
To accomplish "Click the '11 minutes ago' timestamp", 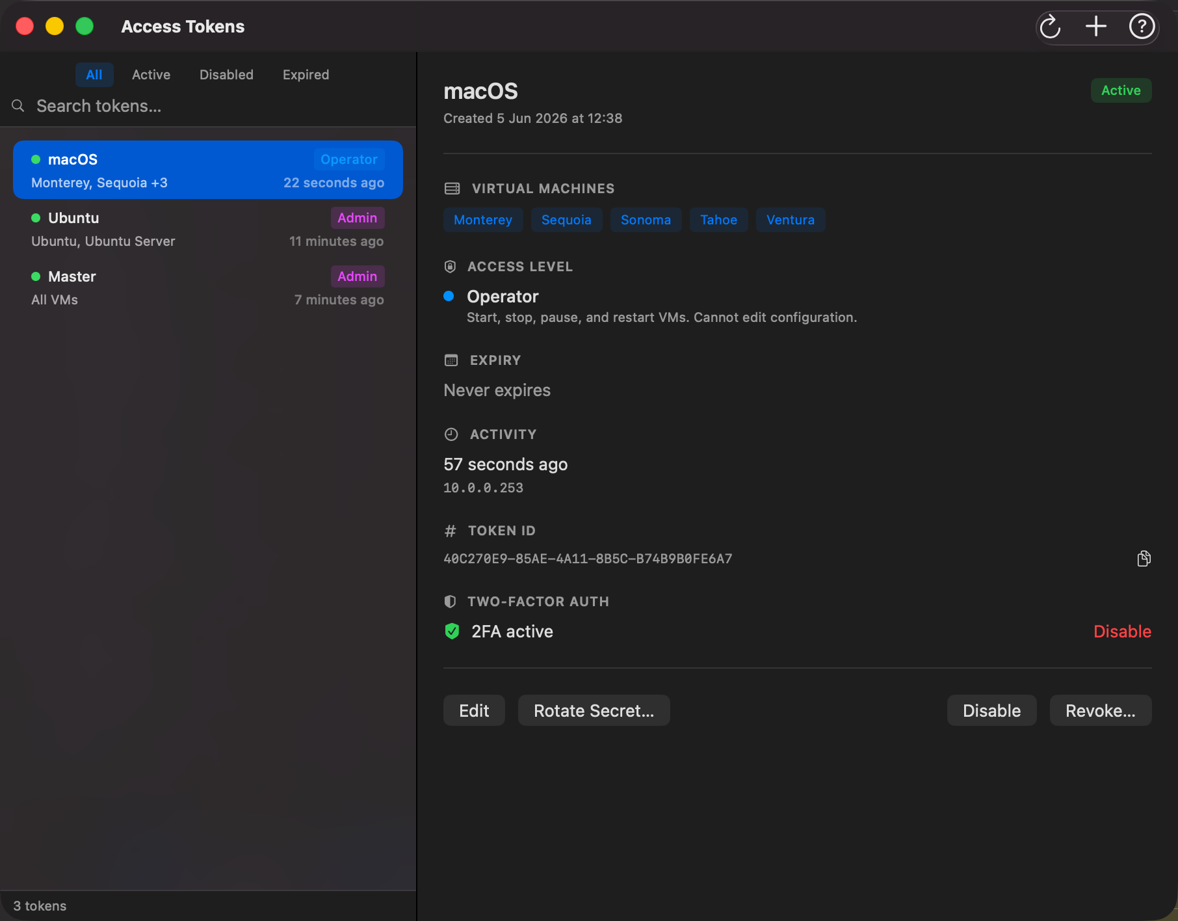I will [x=337, y=241].
